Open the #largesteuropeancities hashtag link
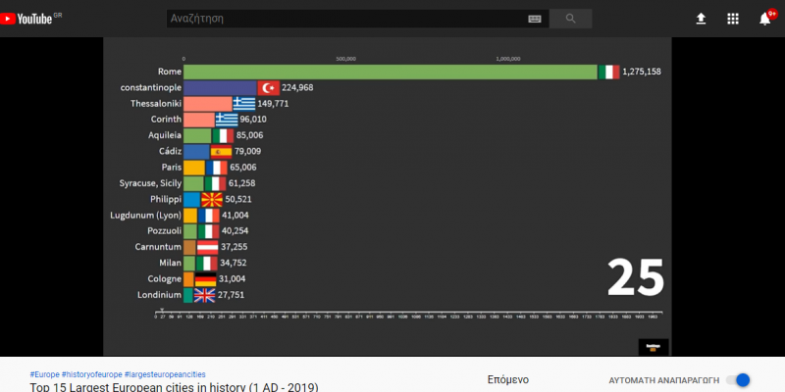785x392 pixels. click(171, 374)
